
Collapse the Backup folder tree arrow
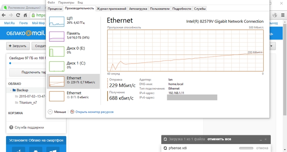click(x=10, y=90)
